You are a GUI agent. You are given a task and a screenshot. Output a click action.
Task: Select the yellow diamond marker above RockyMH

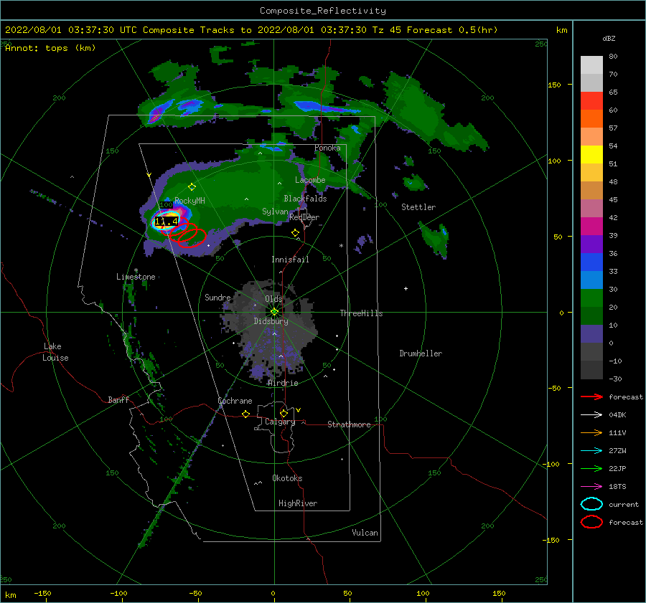tap(192, 187)
